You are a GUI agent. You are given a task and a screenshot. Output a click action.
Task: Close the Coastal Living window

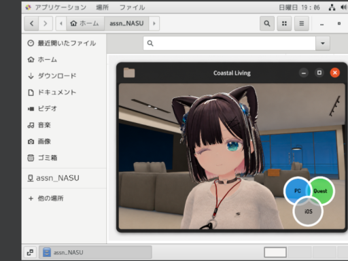coord(335,73)
